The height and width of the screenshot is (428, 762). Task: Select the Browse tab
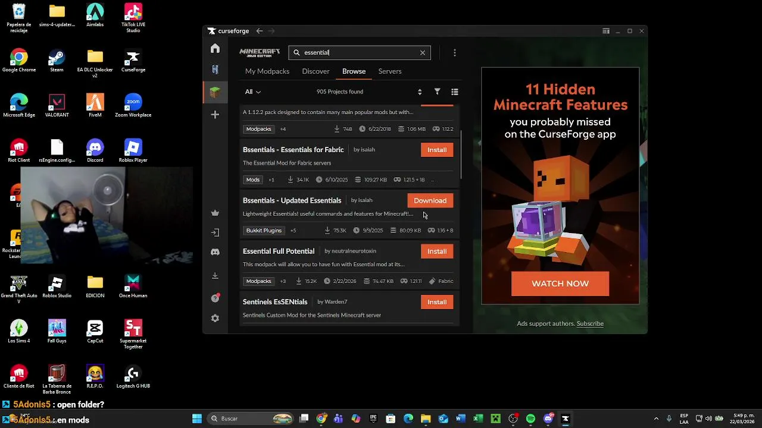tap(354, 71)
